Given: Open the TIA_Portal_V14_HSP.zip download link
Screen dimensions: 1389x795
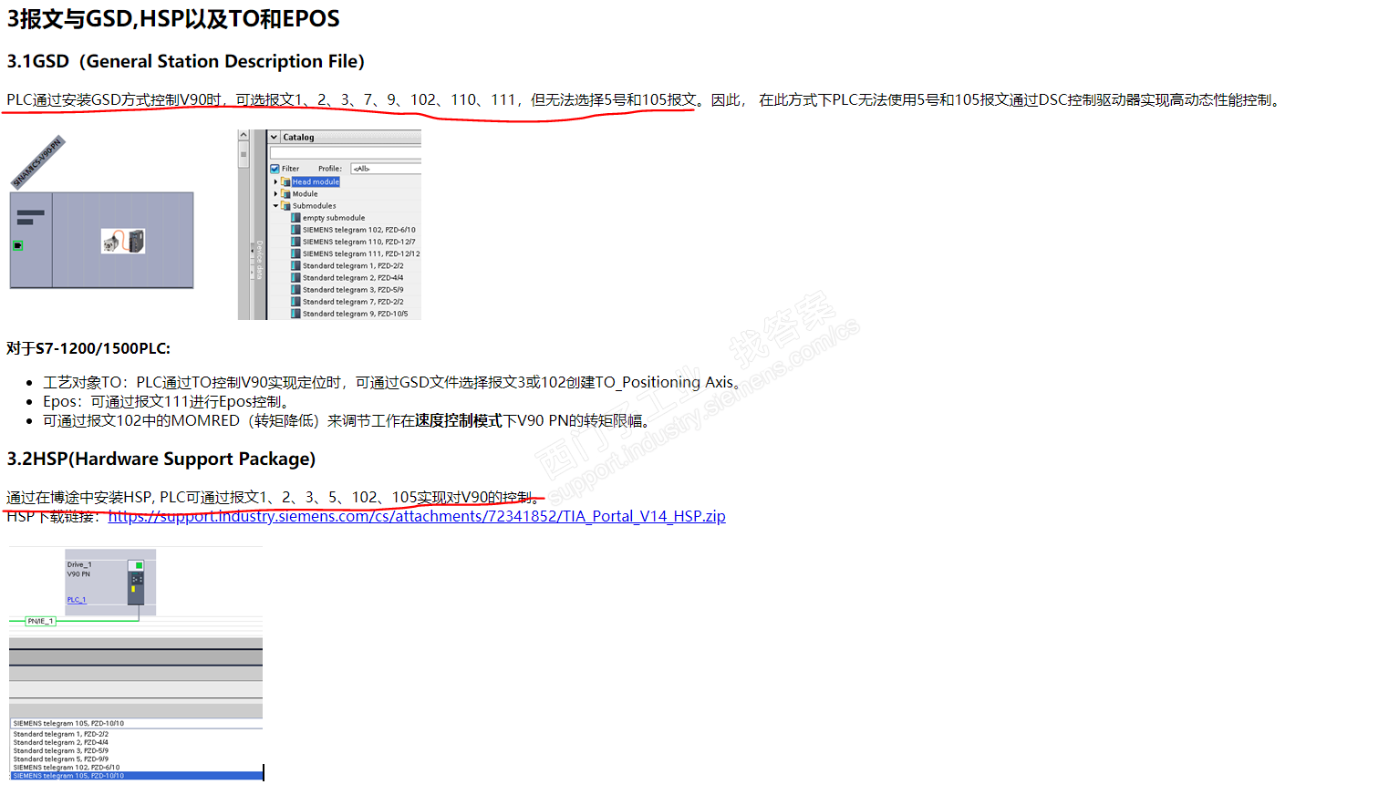Looking at the screenshot, I should click(x=417, y=517).
